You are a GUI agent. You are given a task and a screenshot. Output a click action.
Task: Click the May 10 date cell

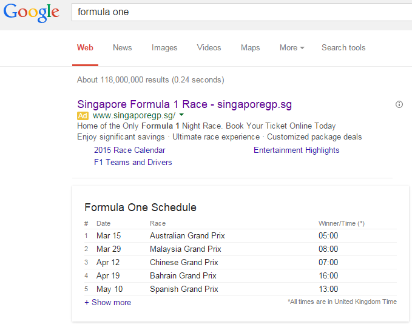pyautogui.click(x=110, y=289)
